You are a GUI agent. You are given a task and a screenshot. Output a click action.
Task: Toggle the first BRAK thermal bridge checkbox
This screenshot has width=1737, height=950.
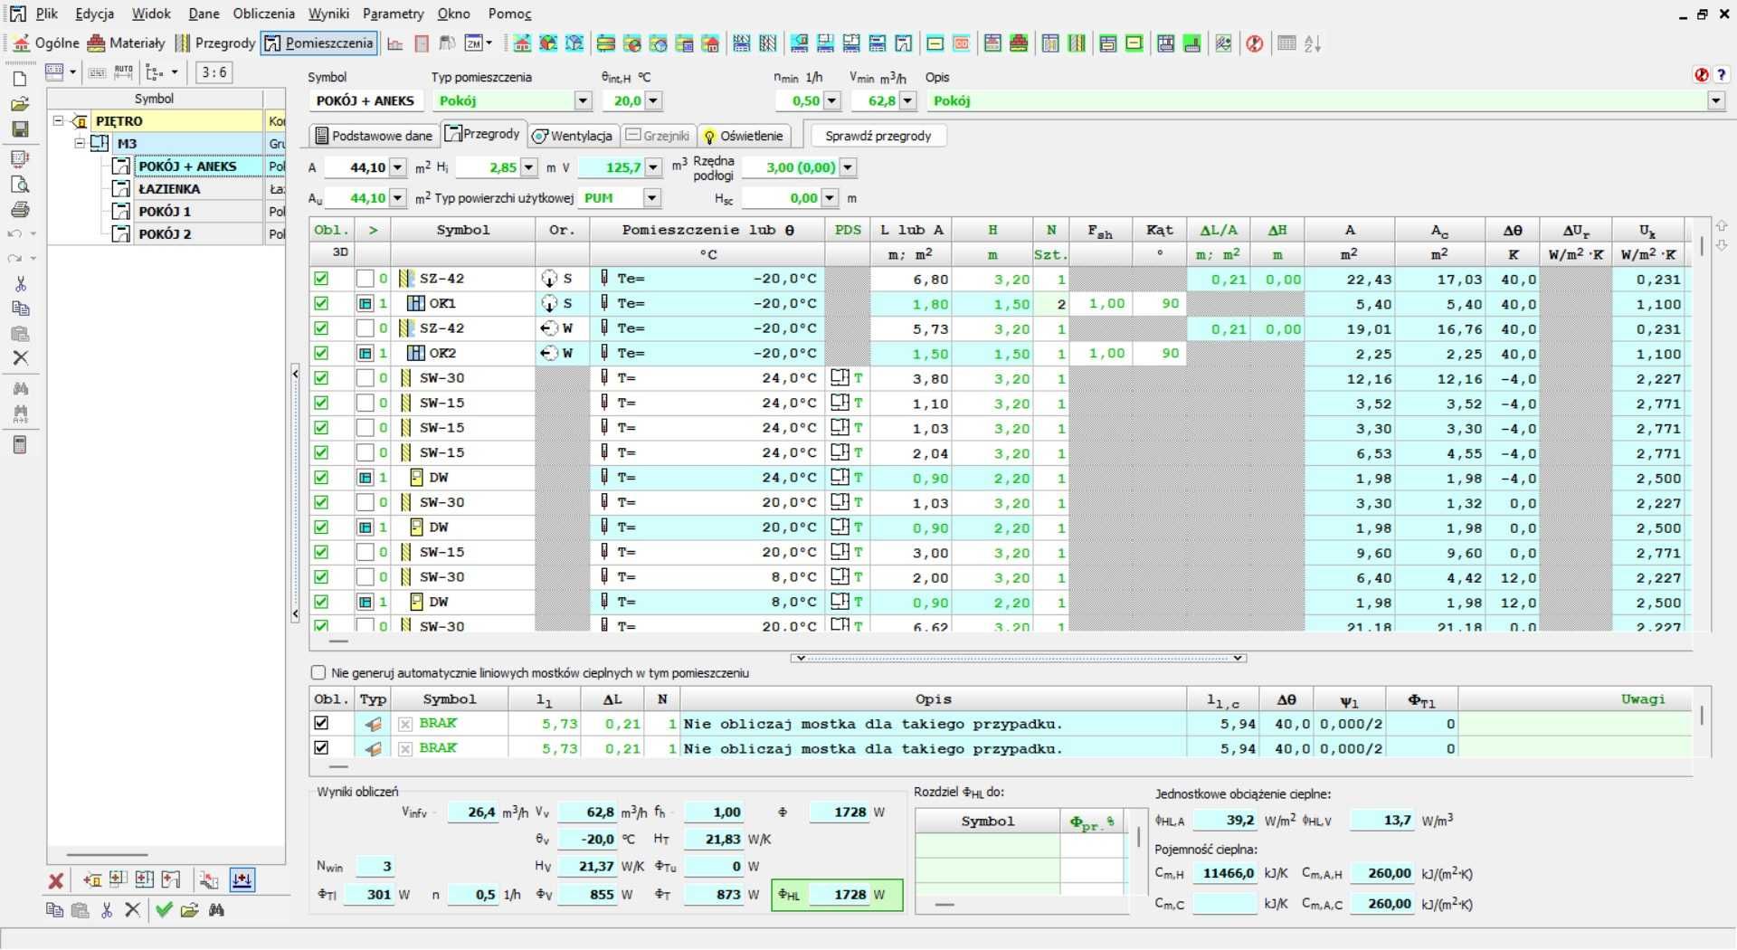[x=321, y=723]
